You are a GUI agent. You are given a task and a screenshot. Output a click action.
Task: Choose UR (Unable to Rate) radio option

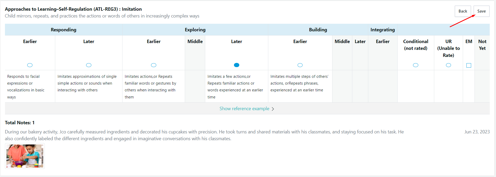(x=448, y=65)
